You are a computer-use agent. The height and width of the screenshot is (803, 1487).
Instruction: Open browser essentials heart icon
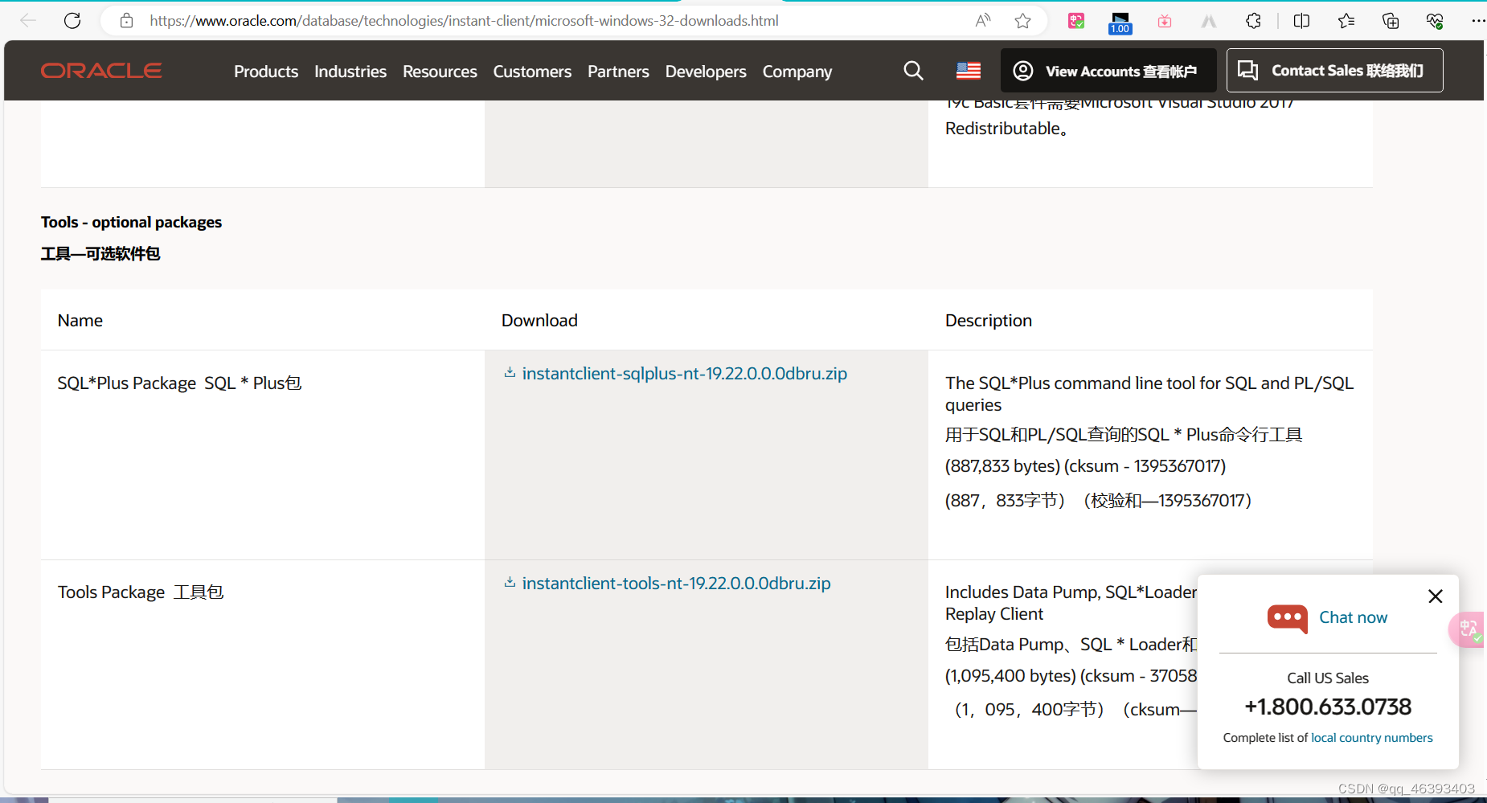pyautogui.click(x=1435, y=21)
